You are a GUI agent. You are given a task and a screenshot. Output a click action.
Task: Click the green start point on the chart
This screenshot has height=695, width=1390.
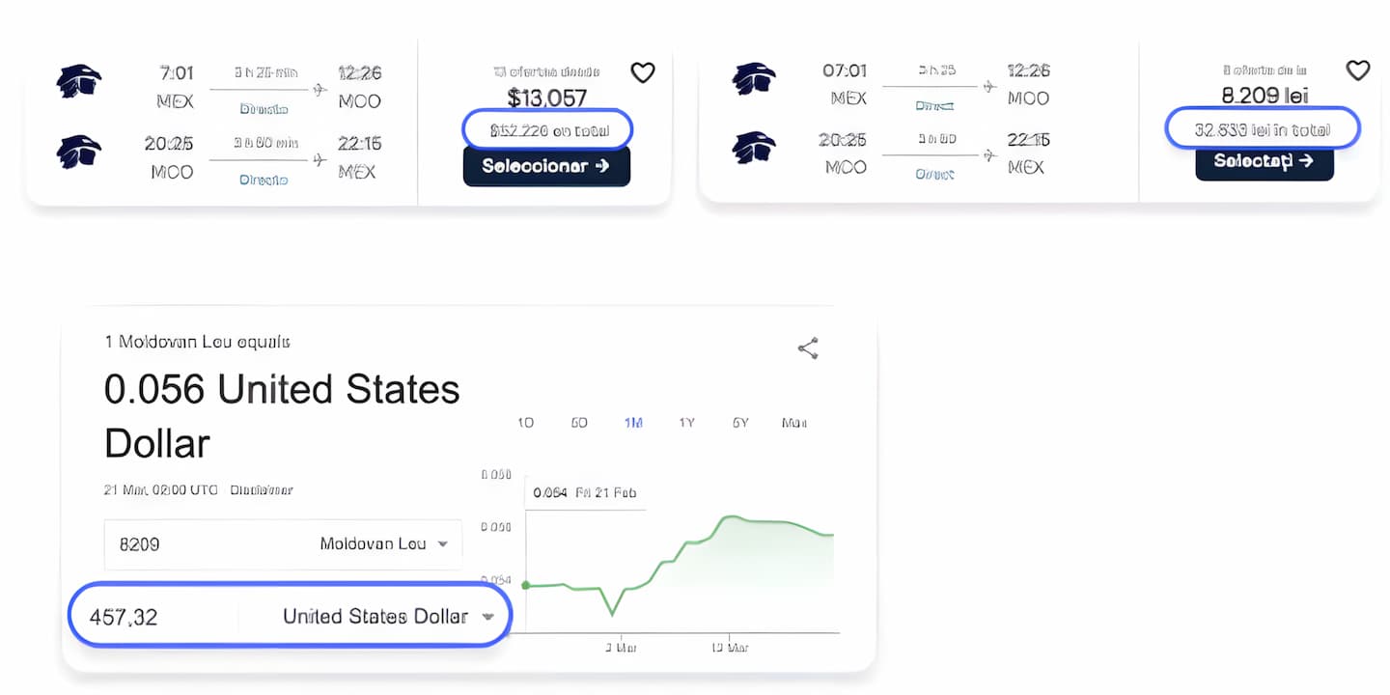pyautogui.click(x=525, y=585)
